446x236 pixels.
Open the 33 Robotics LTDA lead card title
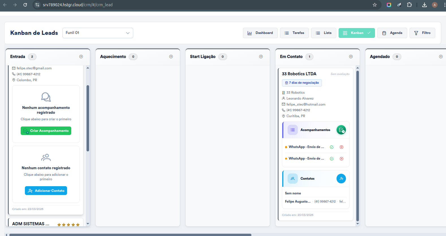tap(299, 74)
